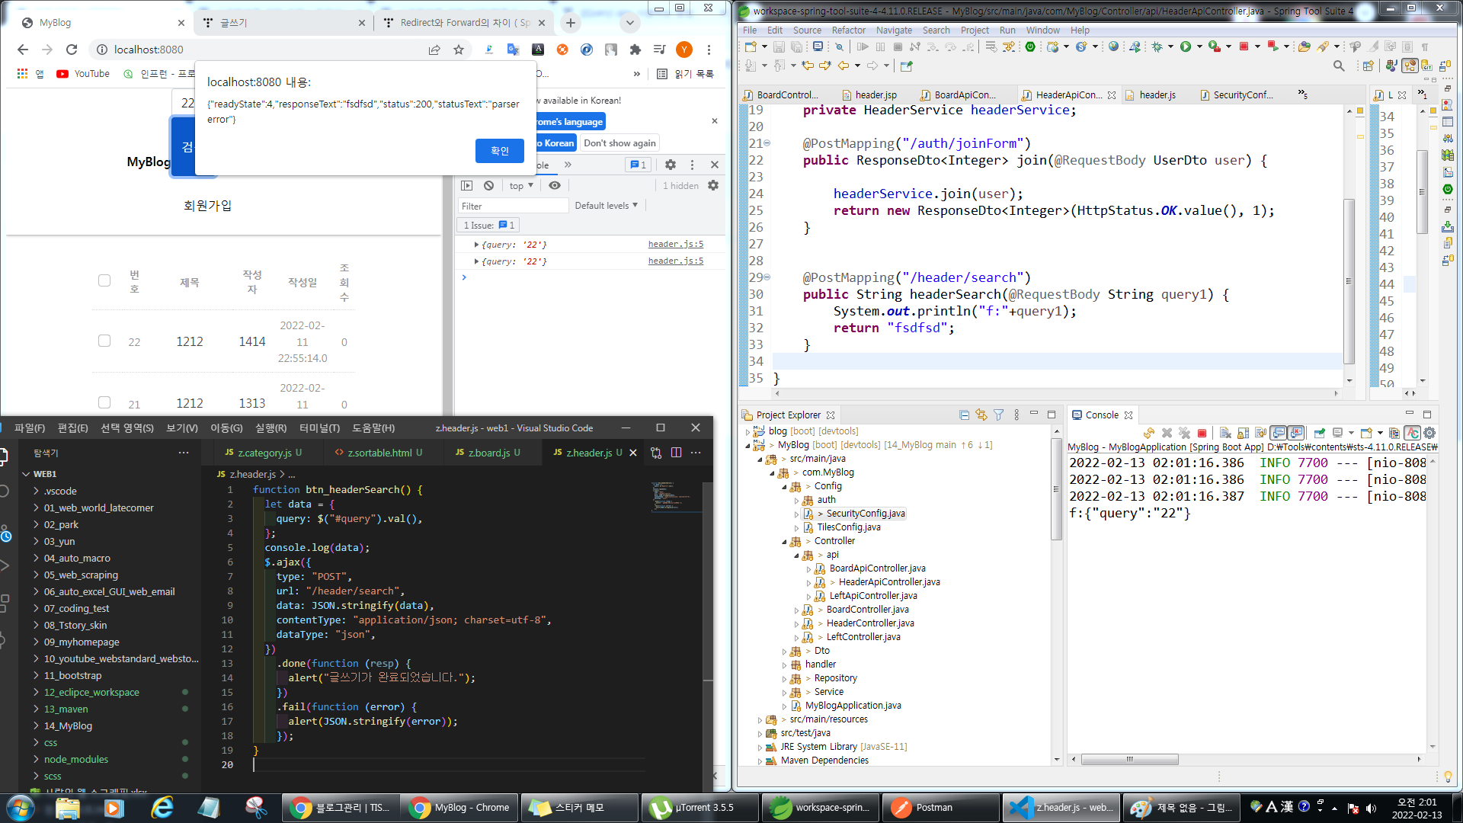
Task: Click the DevTools clear console icon
Action: 489,185
